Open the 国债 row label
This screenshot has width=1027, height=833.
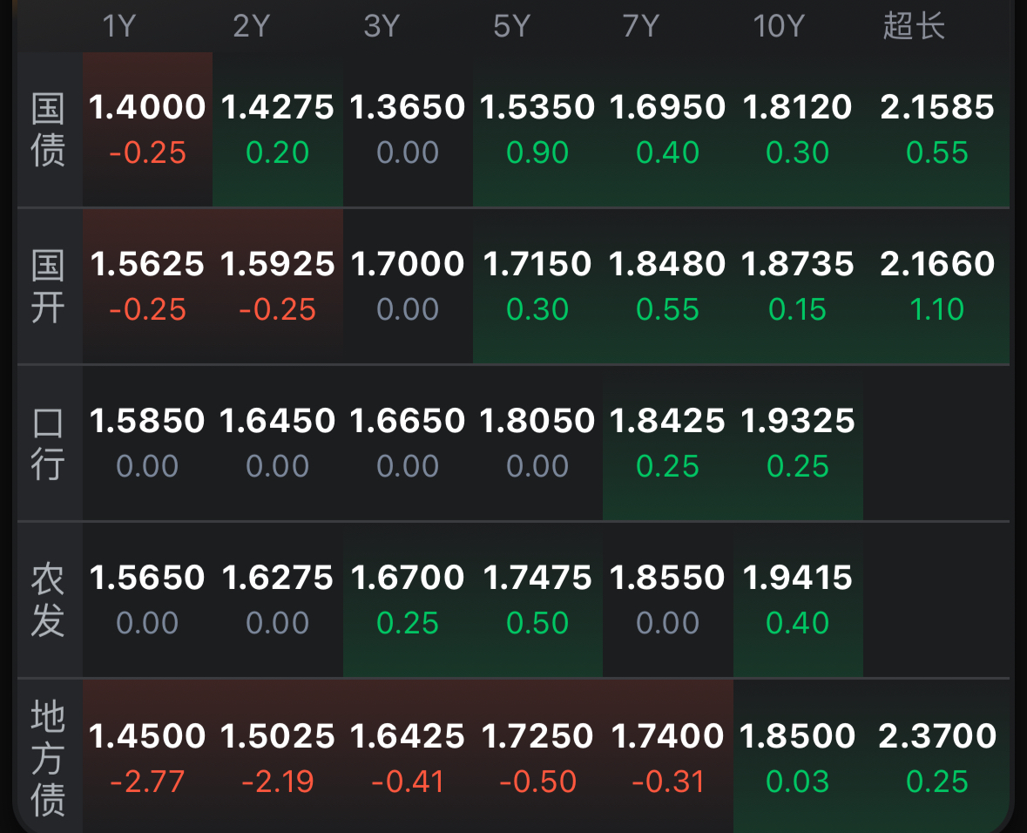(49, 130)
